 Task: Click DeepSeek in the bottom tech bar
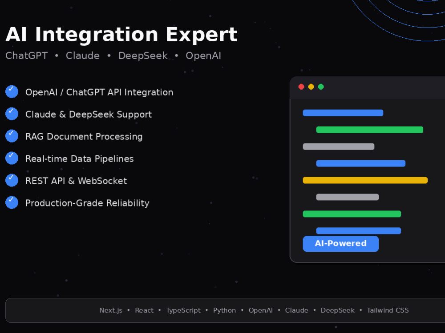pyautogui.click(x=337, y=310)
